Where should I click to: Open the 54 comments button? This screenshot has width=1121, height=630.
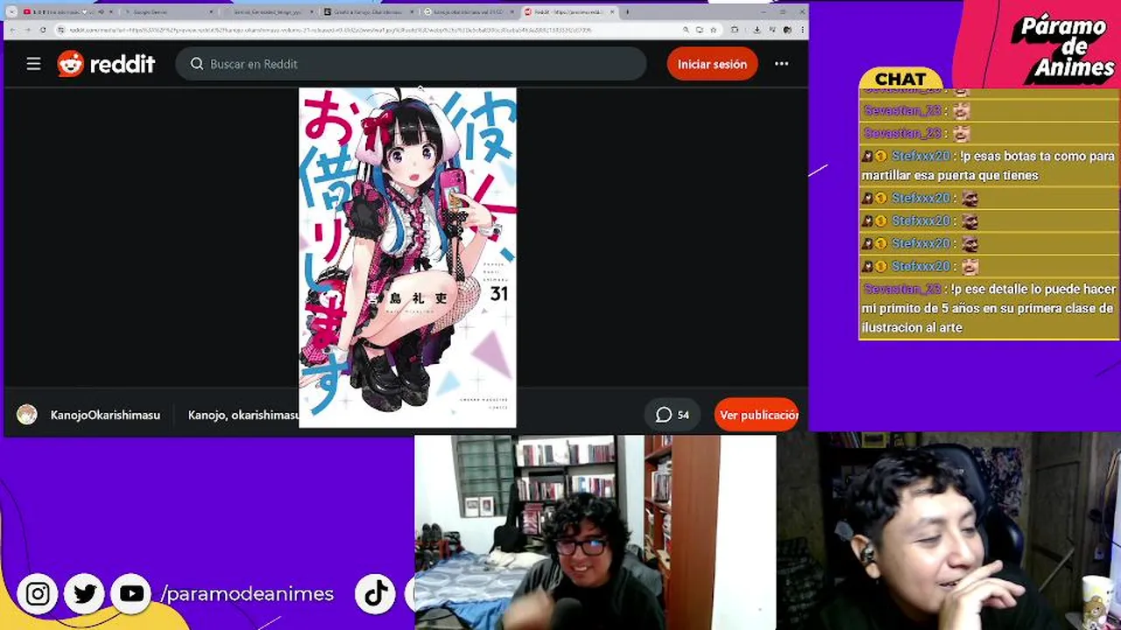tap(673, 415)
